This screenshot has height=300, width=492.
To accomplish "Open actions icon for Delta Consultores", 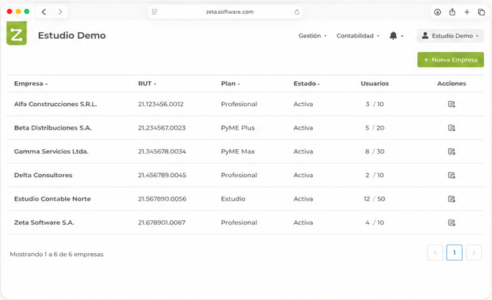I will click(452, 175).
